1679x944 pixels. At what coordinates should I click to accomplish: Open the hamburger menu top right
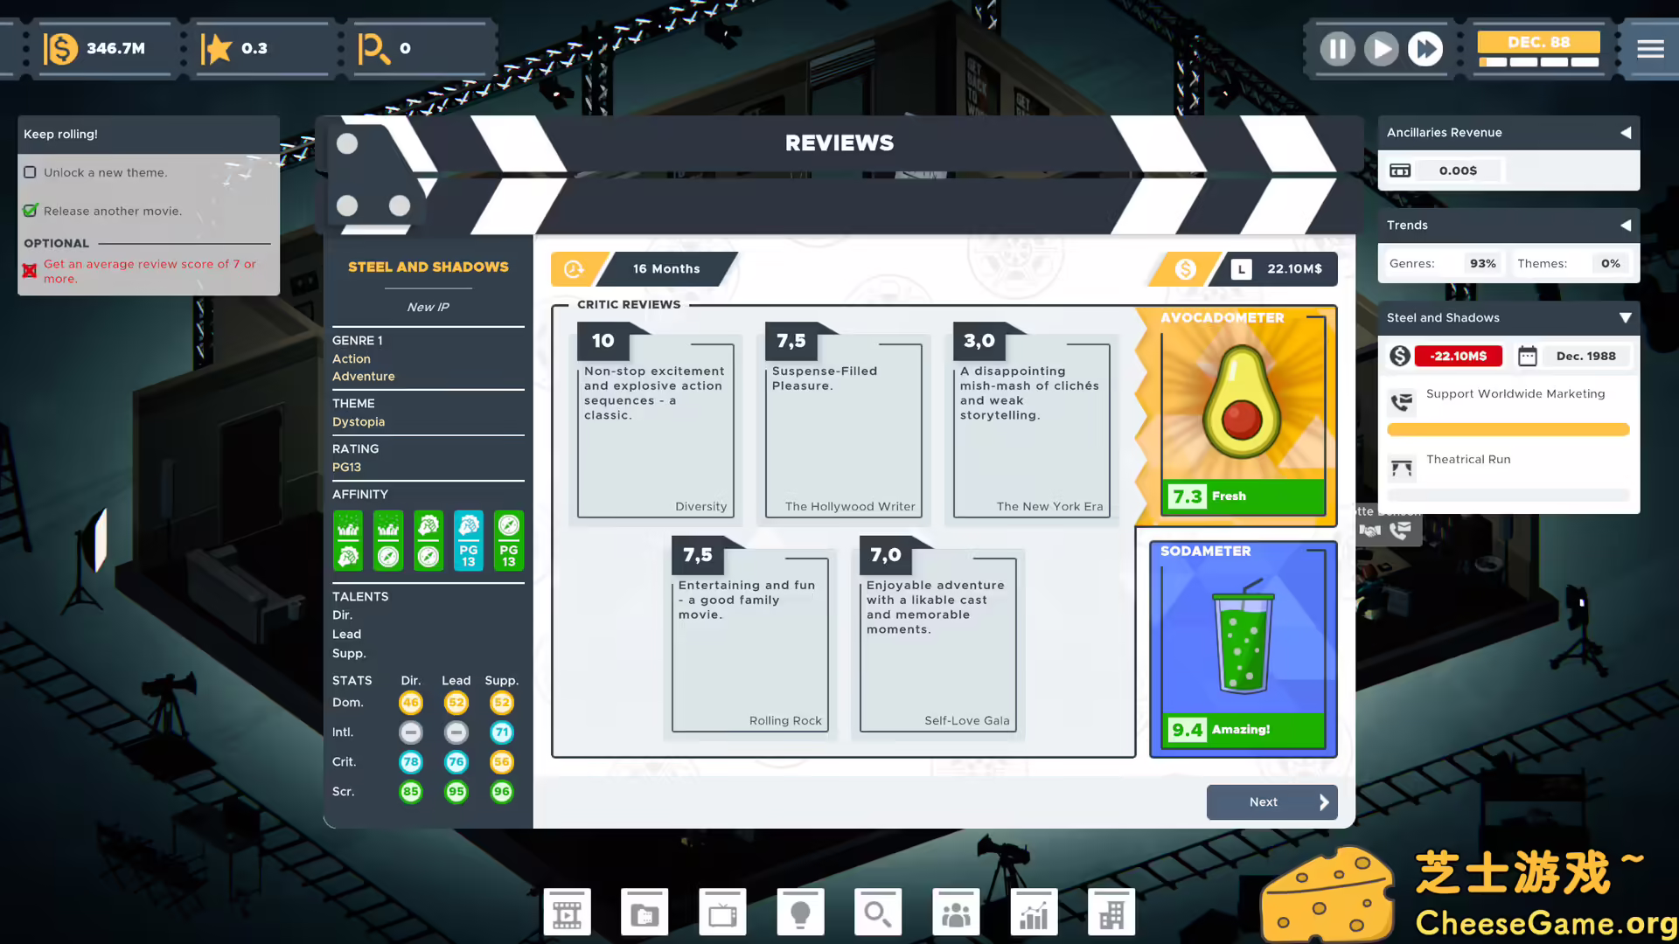pos(1651,49)
